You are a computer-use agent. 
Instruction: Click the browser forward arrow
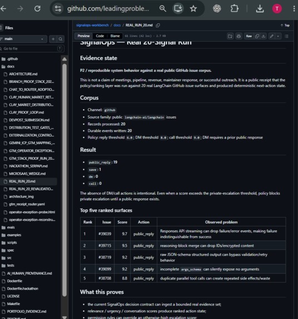(x=20, y=8)
